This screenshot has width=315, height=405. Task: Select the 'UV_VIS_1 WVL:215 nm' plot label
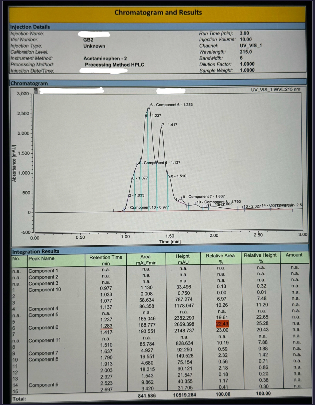(275, 89)
